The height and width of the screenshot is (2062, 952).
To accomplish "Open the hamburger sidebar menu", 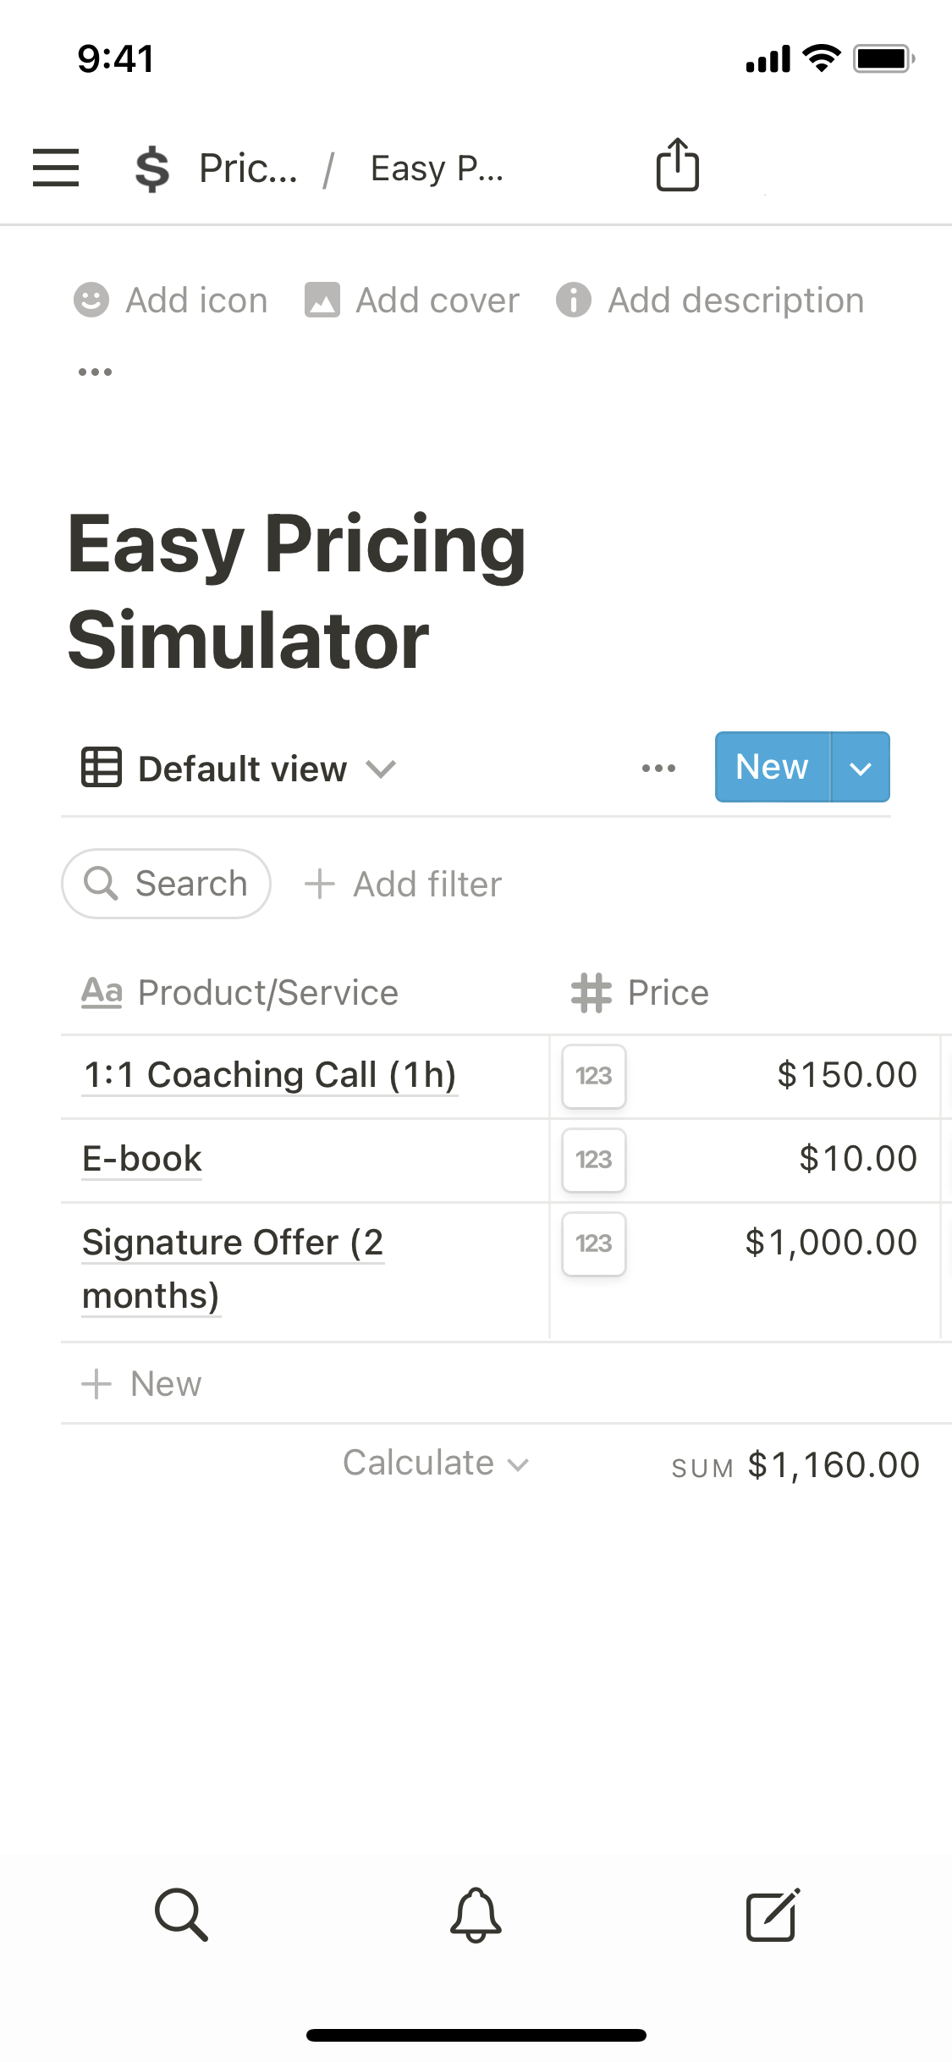I will (56, 168).
